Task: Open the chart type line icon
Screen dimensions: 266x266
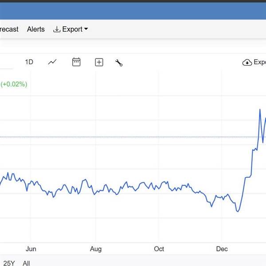Action: [52, 62]
